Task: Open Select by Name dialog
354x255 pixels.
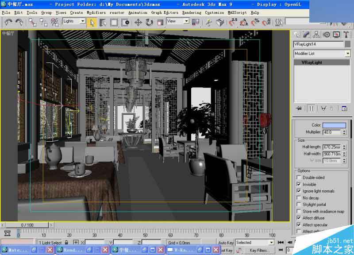Action: tap(103, 22)
